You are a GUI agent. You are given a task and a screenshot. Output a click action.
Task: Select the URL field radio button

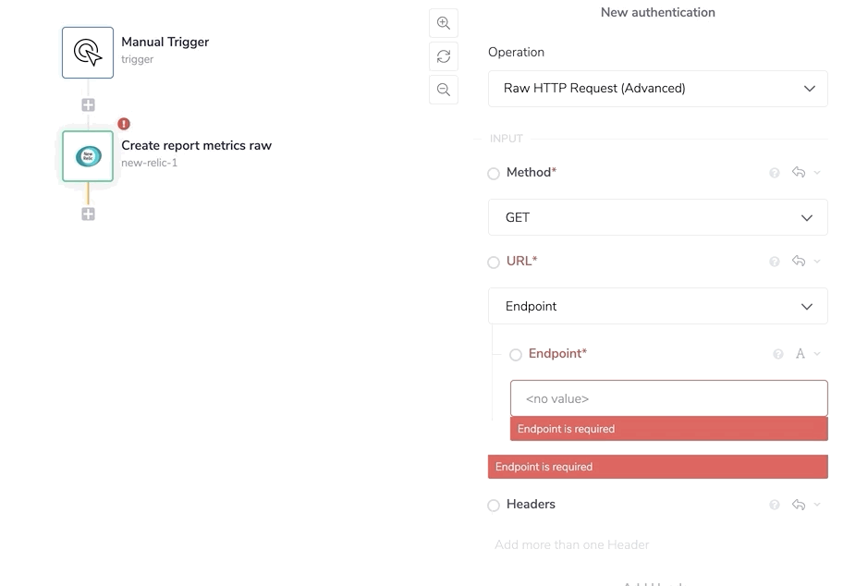pyautogui.click(x=494, y=262)
